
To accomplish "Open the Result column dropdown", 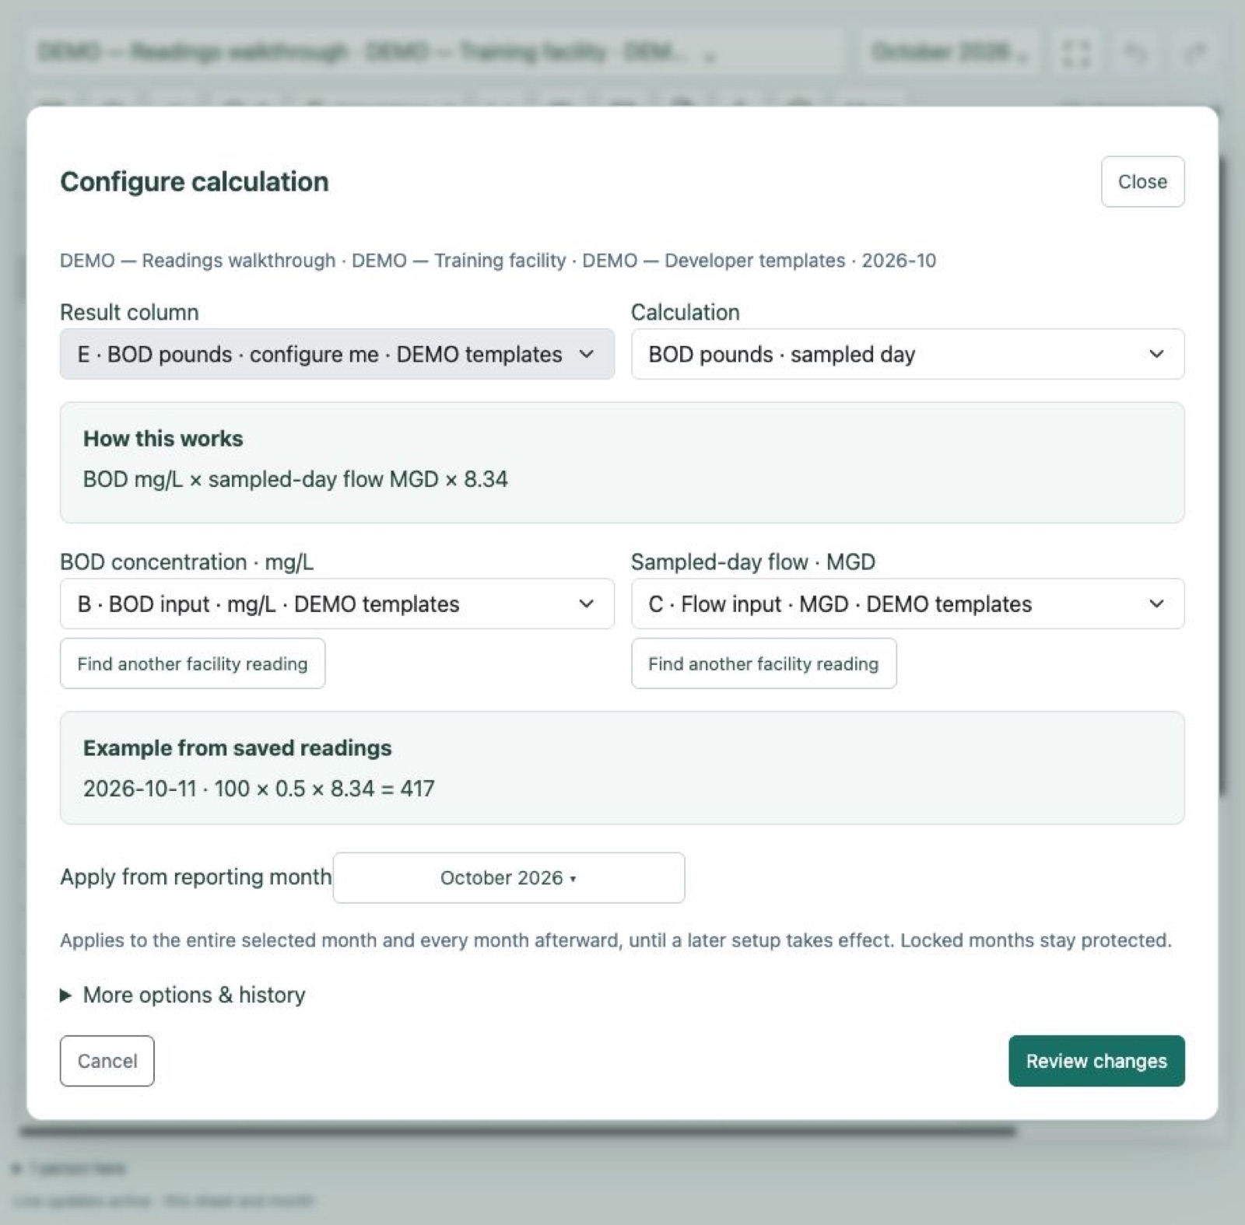I will point(337,354).
